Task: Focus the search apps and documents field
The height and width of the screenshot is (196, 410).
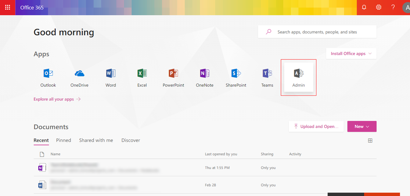Action: coord(317,32)
